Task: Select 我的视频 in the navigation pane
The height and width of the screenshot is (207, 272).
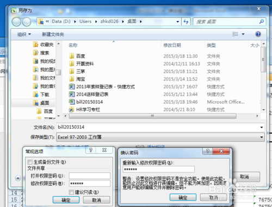Action: pos(44,61)
